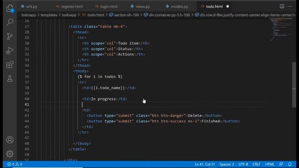Click the minimap code preview
This screenshot has width=299, height=168.
click(x=281, y=29)
